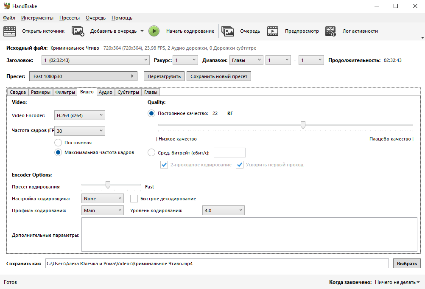The image size is (425, 289).
Task: Switch to the Размеры tab
Action: [x=41, y=92]
